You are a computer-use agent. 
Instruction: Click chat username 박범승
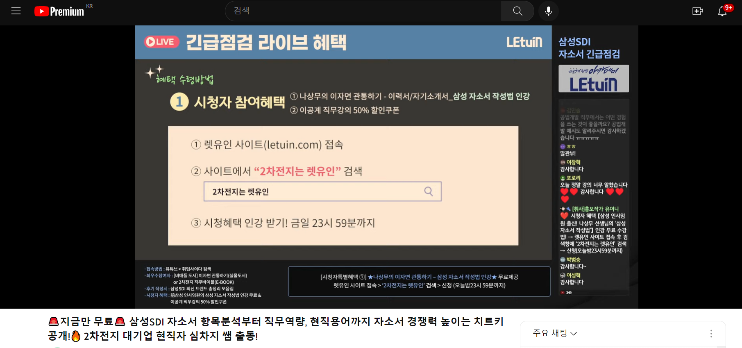[x=573, y=260]
